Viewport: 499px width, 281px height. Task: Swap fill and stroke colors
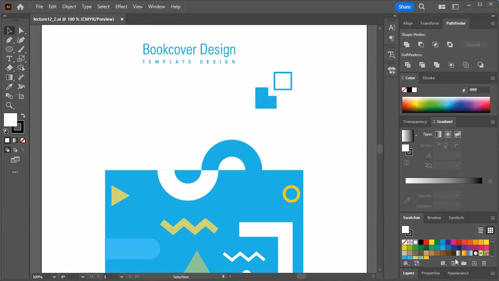[x=23, y=116]
